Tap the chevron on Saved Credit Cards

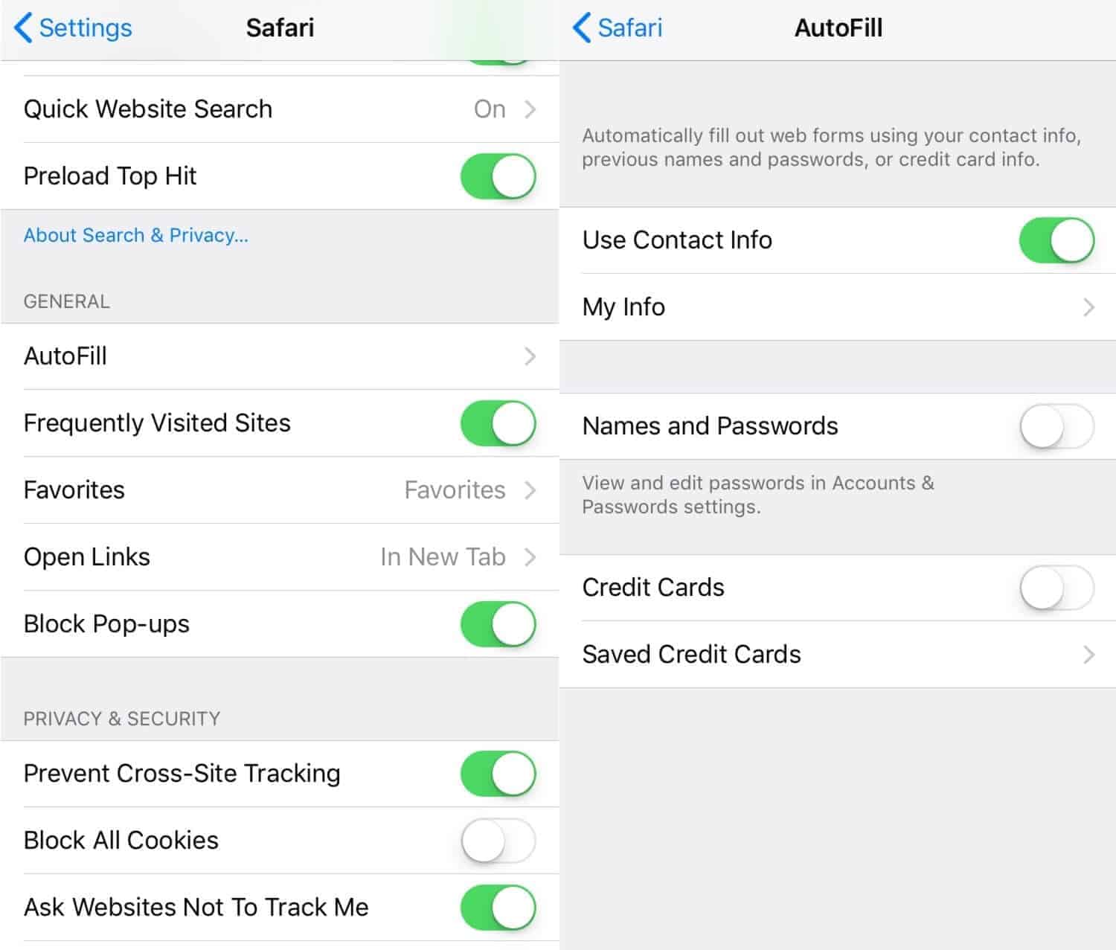(x=1088, y=655)
